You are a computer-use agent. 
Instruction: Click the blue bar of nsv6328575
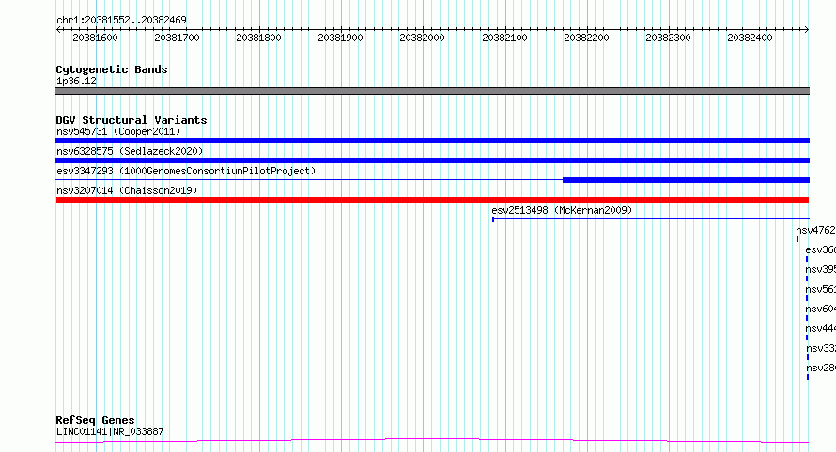(432, 160)
